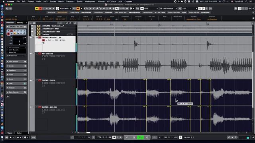Select the Line tool
This screenshot has height=143, width=255.
click(x=120, y=9)
